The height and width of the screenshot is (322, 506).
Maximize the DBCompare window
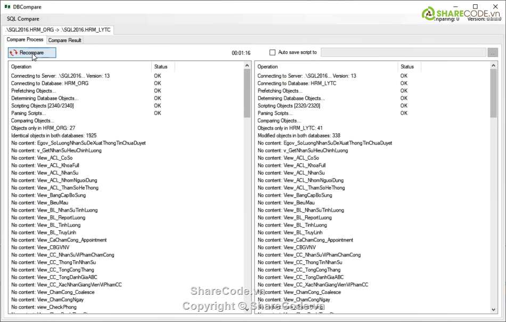(475, 6)
